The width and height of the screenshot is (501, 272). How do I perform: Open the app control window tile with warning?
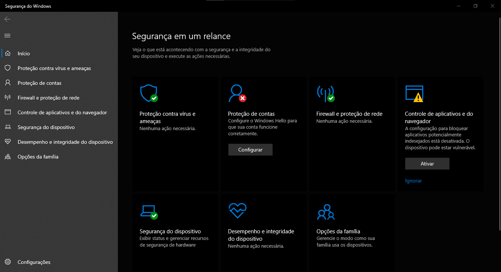pos(414,93)
